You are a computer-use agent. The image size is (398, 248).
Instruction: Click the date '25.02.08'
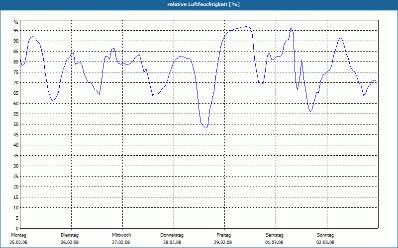point(18,243)
